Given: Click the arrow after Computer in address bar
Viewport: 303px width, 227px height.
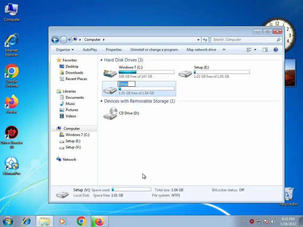Looking at the screenshot, I should 104,40.
